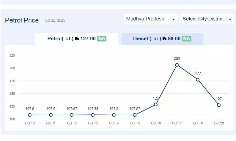Select the Oct 16 data point at 128
Screen dimensions: 236x141
click(x=156, y=105)
